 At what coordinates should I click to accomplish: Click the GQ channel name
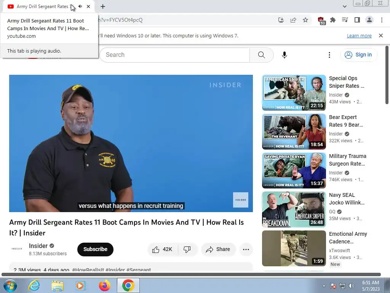pos(332,211)
